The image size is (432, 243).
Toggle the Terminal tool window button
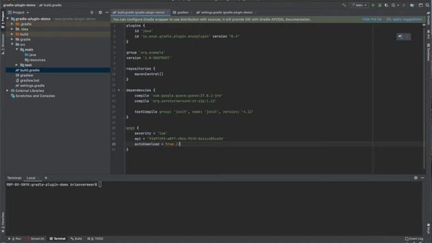[x=57, y=239]
